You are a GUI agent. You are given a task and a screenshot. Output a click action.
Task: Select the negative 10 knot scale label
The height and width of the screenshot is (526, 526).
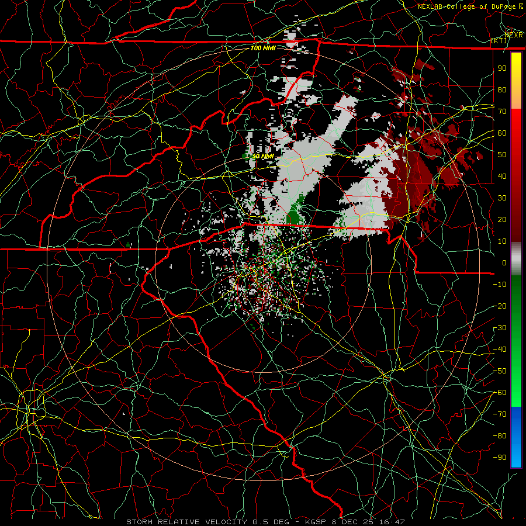point(500,285)
